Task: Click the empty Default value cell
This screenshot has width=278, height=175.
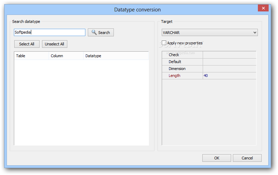Action: pos(229,62)
